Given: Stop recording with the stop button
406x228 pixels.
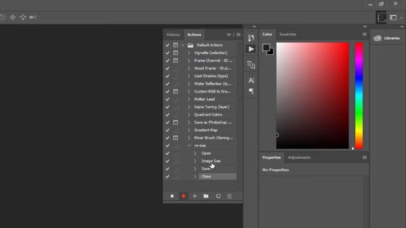Looking at the screenshot, I should click(x=172, y=196).
